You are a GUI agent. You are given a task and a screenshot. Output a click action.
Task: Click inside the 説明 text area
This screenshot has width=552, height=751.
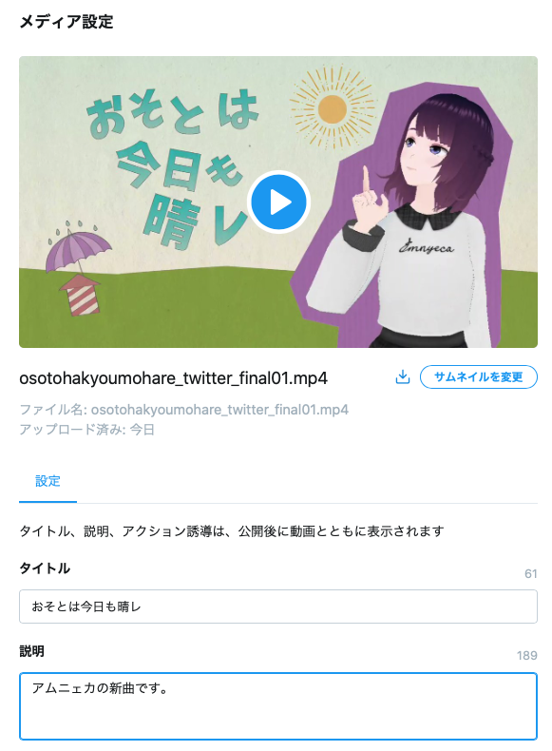pyautogui.click(x=278, y=706)
